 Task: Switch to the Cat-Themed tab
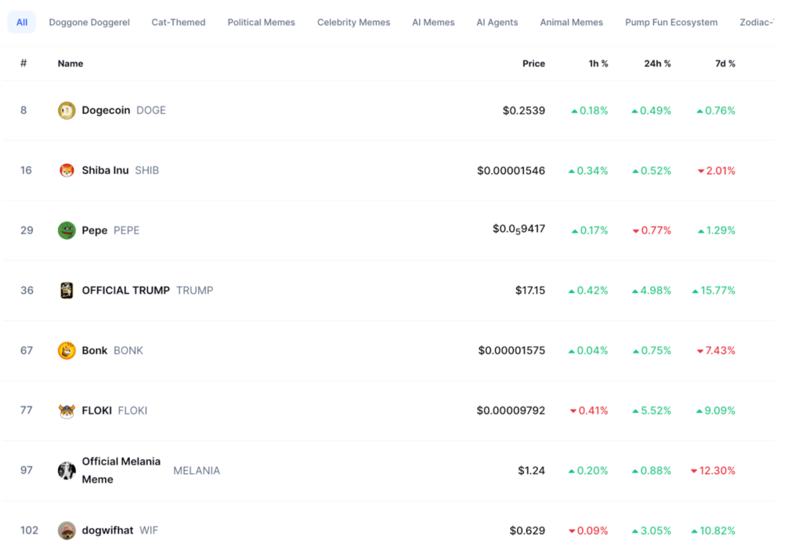click(179, 22)
